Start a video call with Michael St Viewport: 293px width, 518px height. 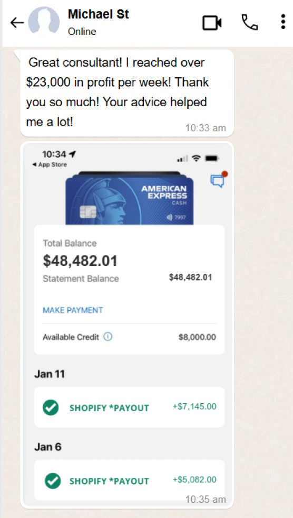tap(212, 23)
